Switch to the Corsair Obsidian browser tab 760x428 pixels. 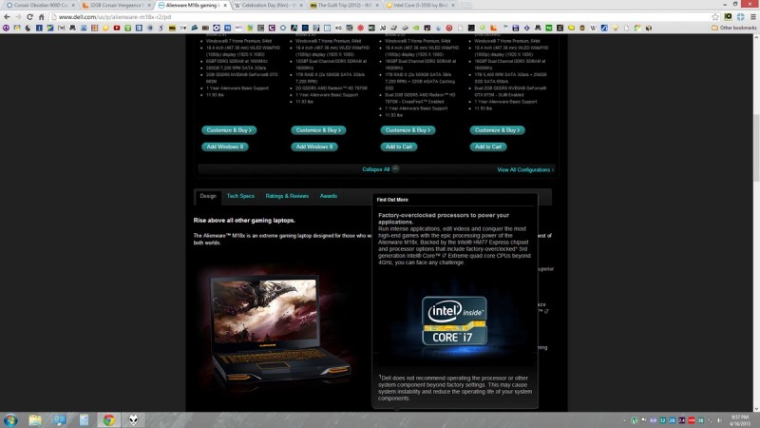(x=38, y=5)
